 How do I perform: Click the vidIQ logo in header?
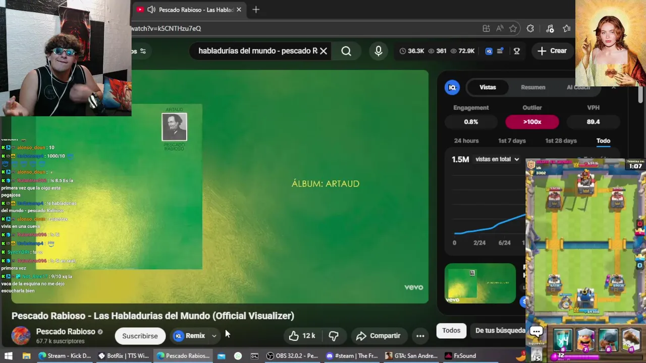tap(489, 51)
